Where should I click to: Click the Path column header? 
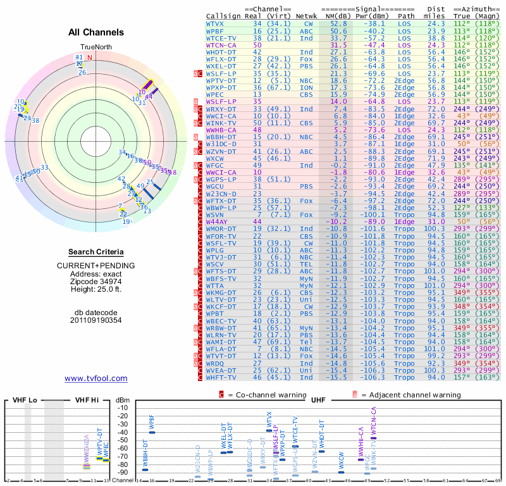coord(406,16)
